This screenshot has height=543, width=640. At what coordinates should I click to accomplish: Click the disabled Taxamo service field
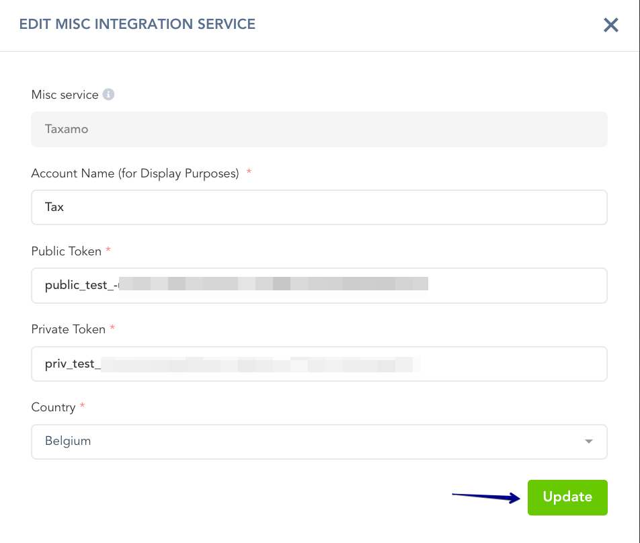pos(319,129)
